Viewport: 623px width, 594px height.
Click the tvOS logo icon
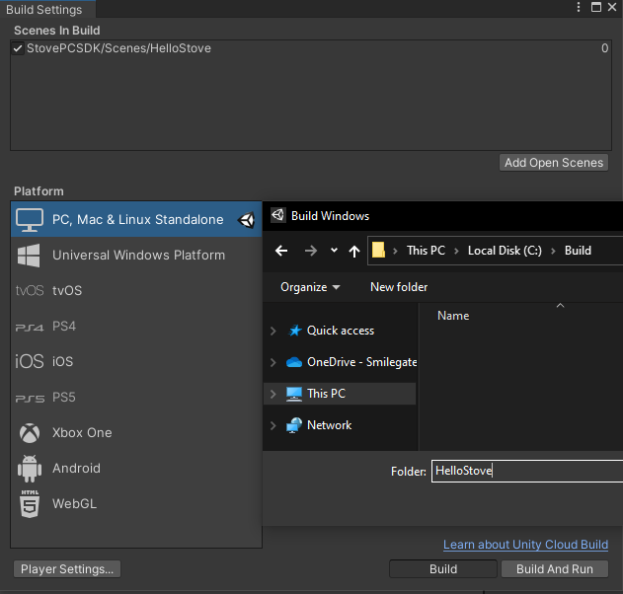[x=30, y=291]
